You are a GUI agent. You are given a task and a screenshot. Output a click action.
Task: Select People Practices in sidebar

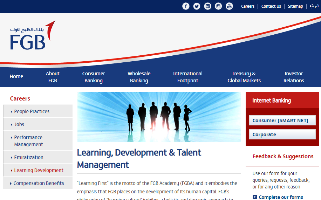click(38, 111)
